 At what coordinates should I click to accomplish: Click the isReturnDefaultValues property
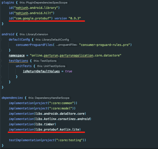pyautogui.click(x=41, y=71)
